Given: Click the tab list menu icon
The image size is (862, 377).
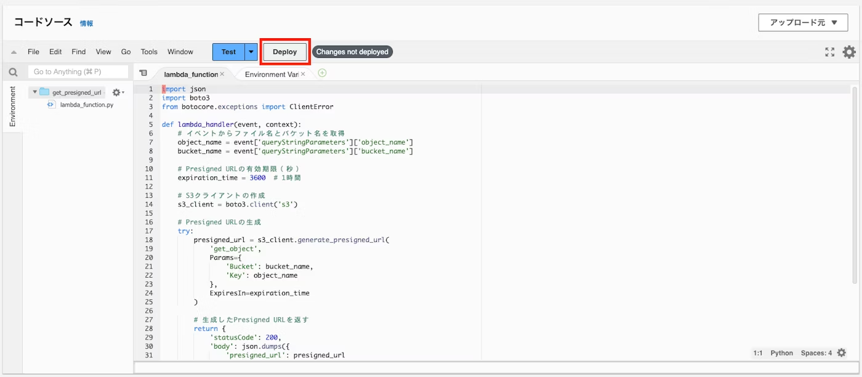Looking at the screenshot, I should (143, 73).
